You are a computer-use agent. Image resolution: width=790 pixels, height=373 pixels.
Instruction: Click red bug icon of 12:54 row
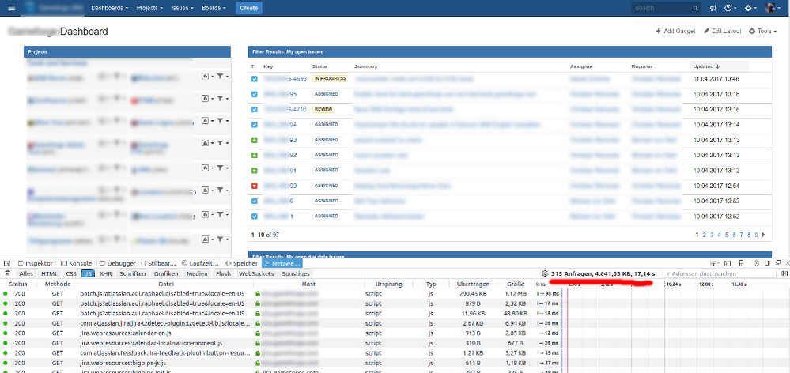tap(255, 186)
